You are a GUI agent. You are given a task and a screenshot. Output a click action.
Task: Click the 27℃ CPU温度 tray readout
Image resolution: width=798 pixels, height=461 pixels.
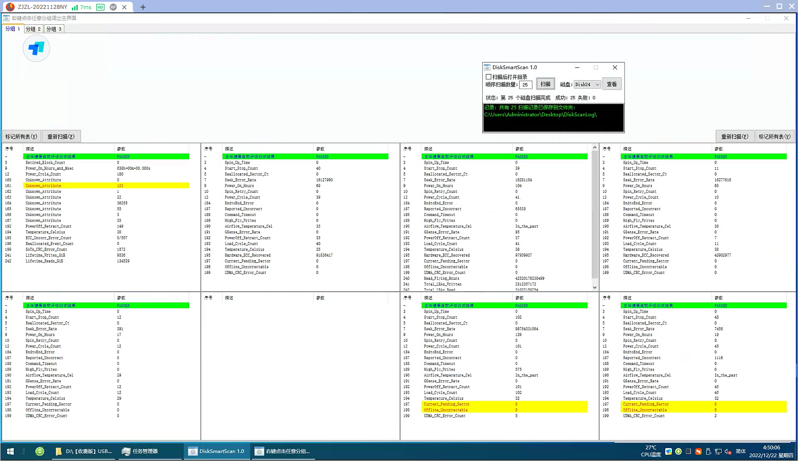651,451
